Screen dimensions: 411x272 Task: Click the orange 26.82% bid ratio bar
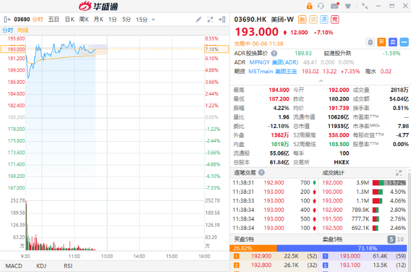(x=253, y=248)
